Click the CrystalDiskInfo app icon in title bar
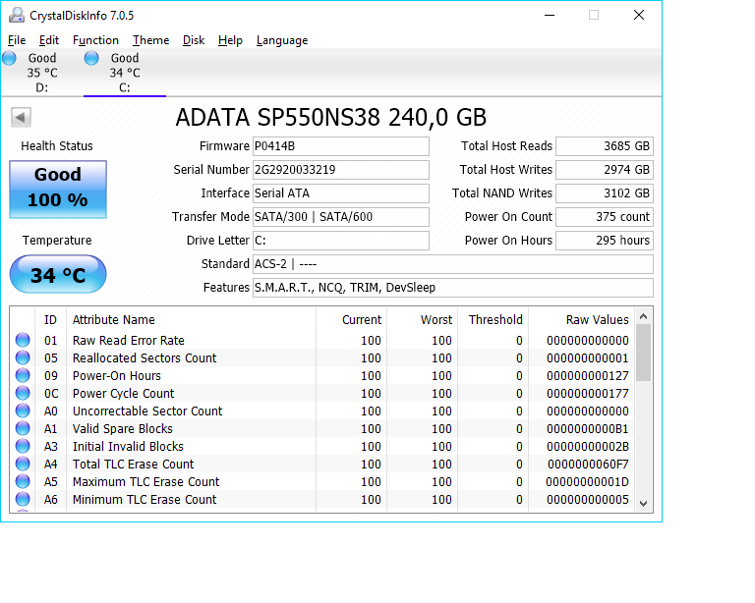 tap(17, 16)
